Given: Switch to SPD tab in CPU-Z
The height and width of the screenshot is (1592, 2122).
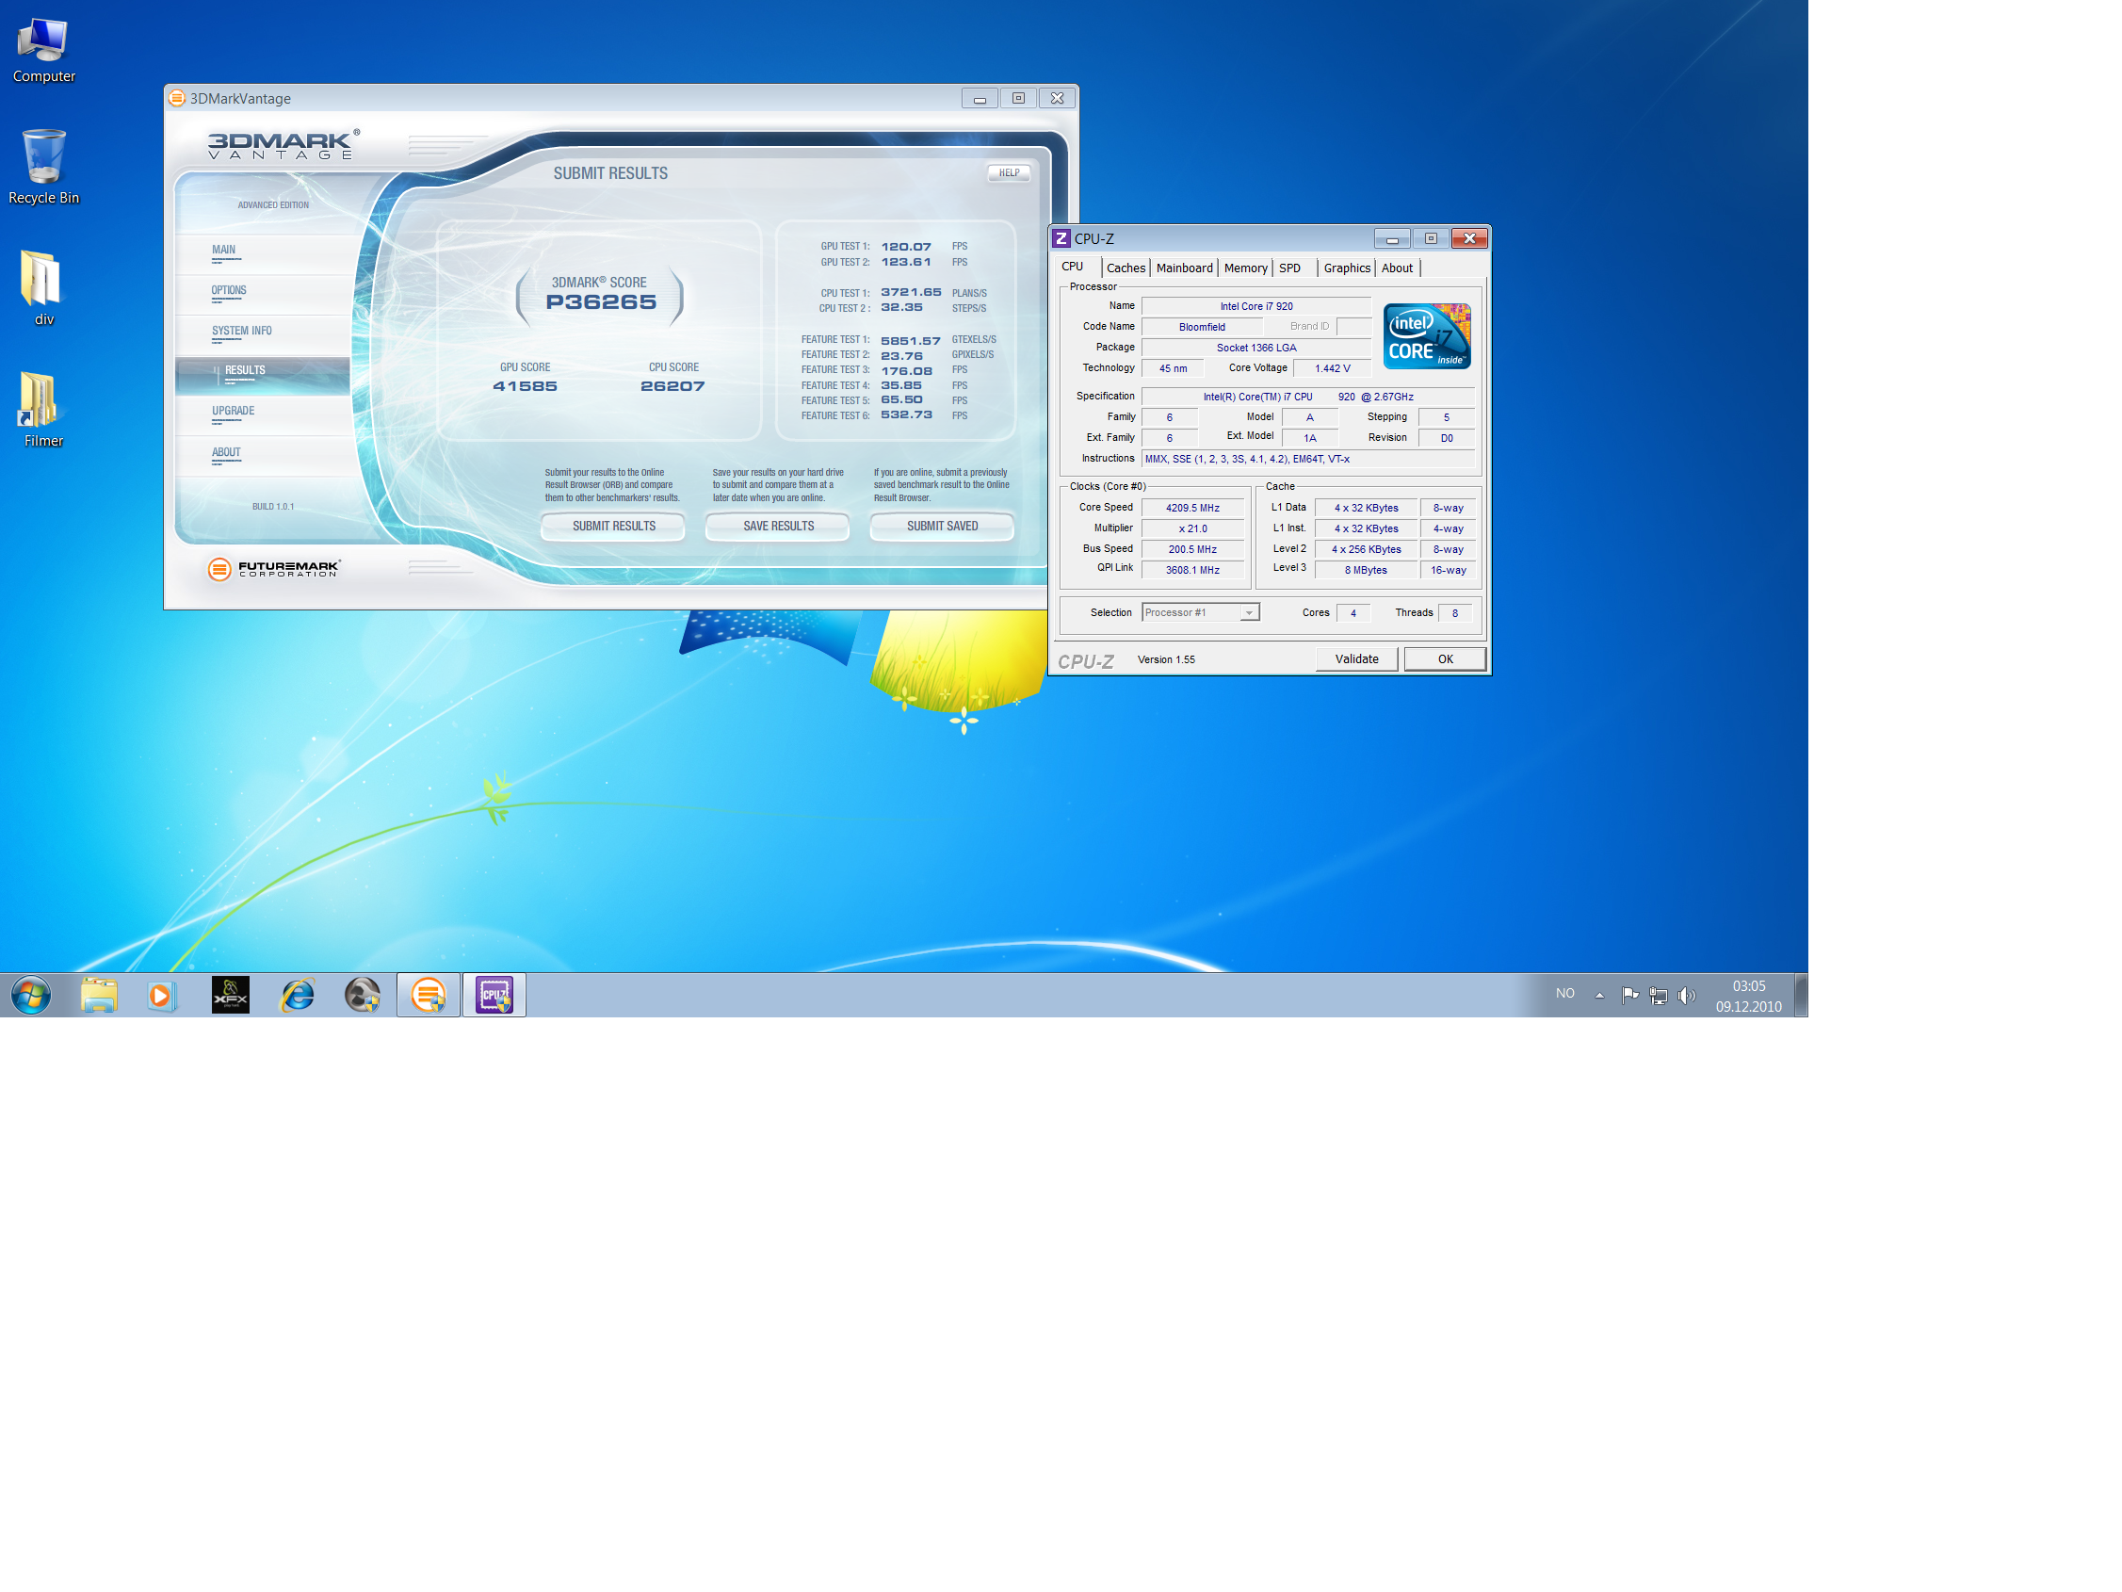Looking at the screenshot, I should click(1289, 268).
